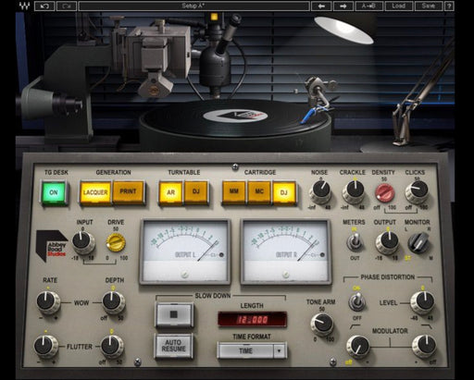
Task: Flip the Phase Distortion on/off switch
Action: tap(356, 302)
